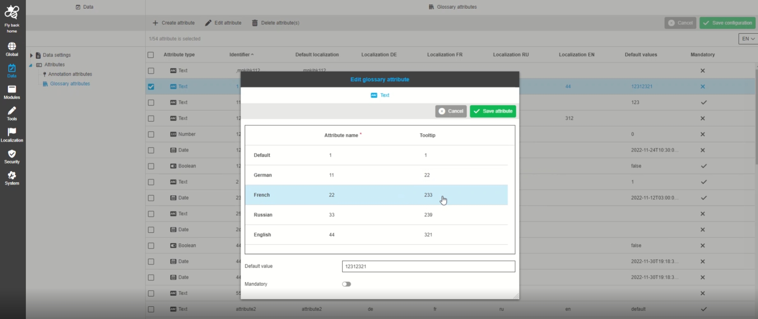Click the Data settings document icon in tree

click(x=38, y=55)
